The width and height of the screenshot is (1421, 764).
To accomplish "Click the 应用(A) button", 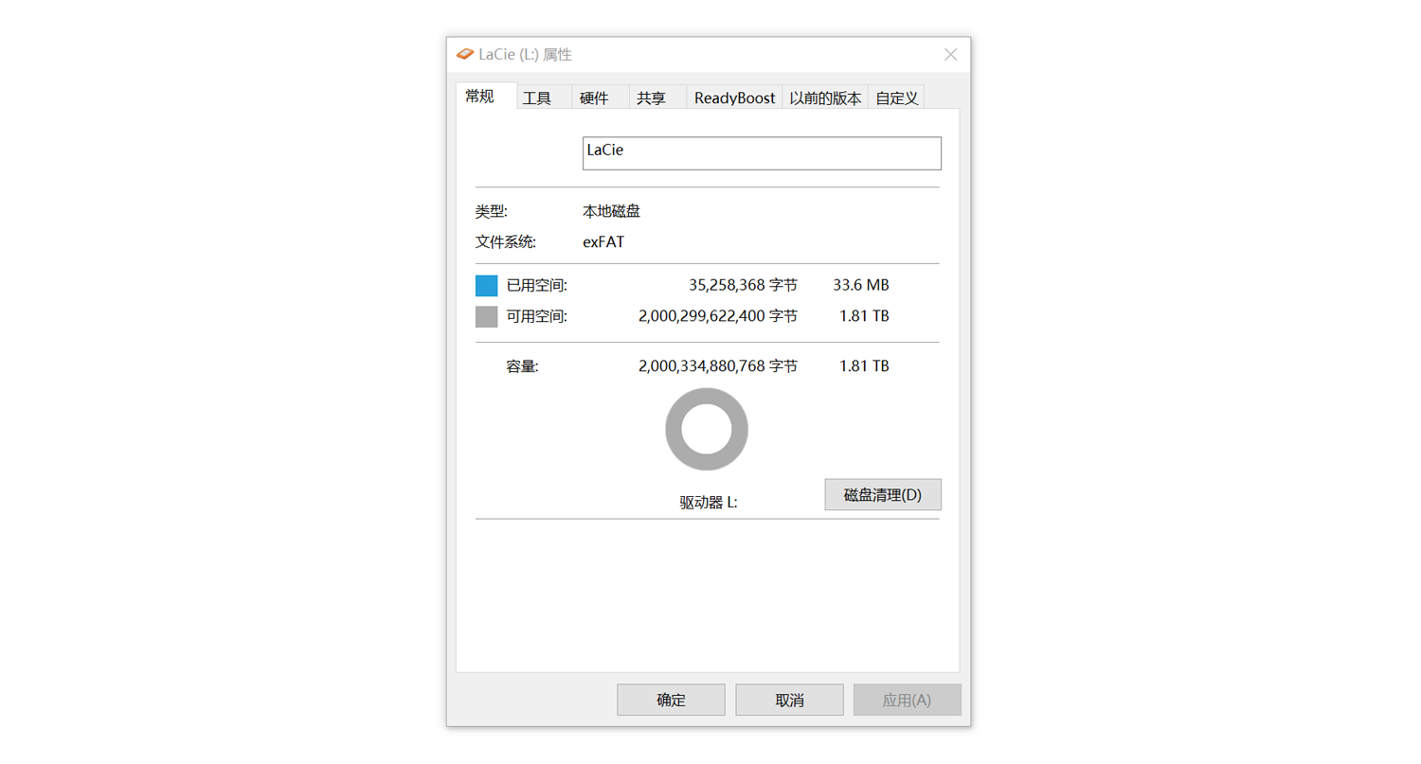I will [907, 701].
